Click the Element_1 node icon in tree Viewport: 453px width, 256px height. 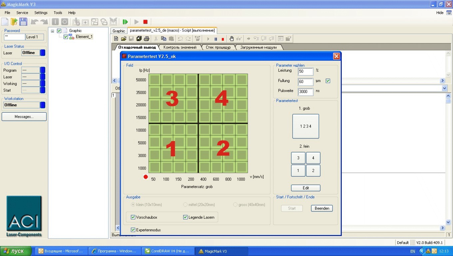tap(72, 37)
